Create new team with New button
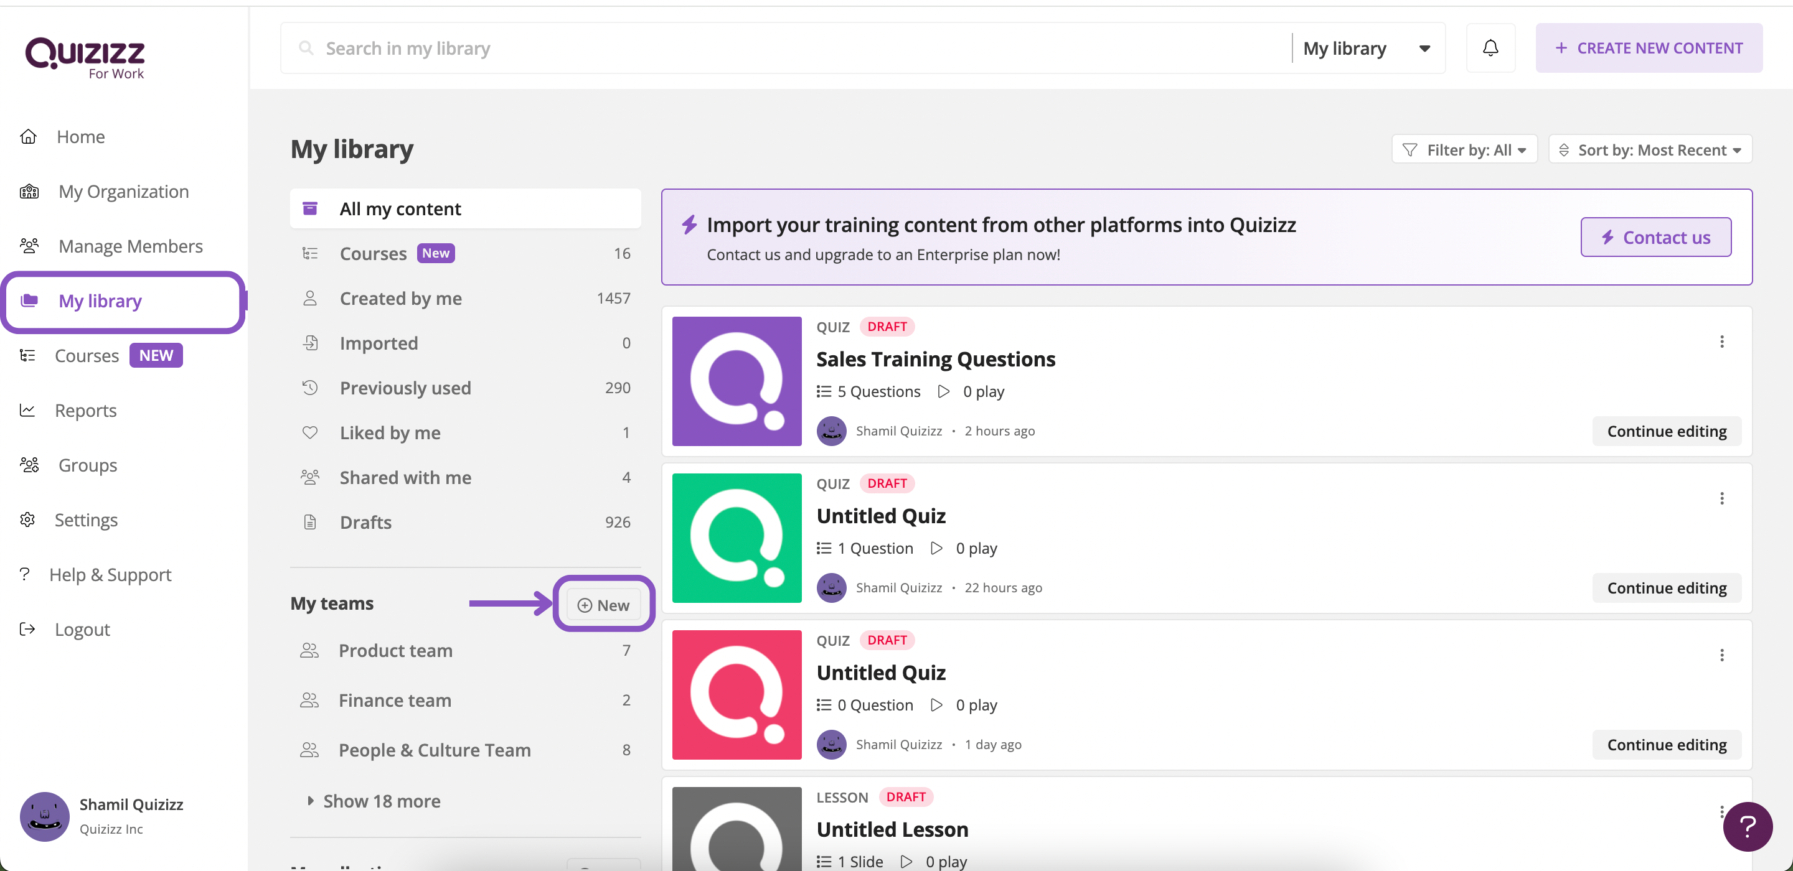The image size is (1793, 871). point(603,605)
